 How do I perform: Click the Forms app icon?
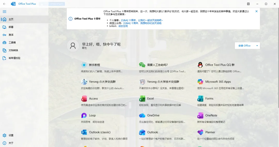point(200,98)
